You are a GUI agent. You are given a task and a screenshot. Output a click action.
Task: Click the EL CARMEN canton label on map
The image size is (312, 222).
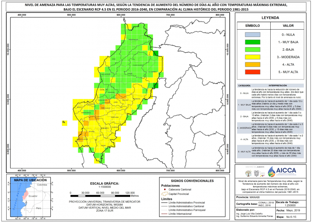[x=153, y=72]
